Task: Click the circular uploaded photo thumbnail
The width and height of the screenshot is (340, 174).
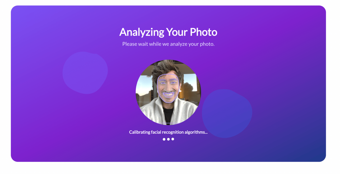Action: 168,92
